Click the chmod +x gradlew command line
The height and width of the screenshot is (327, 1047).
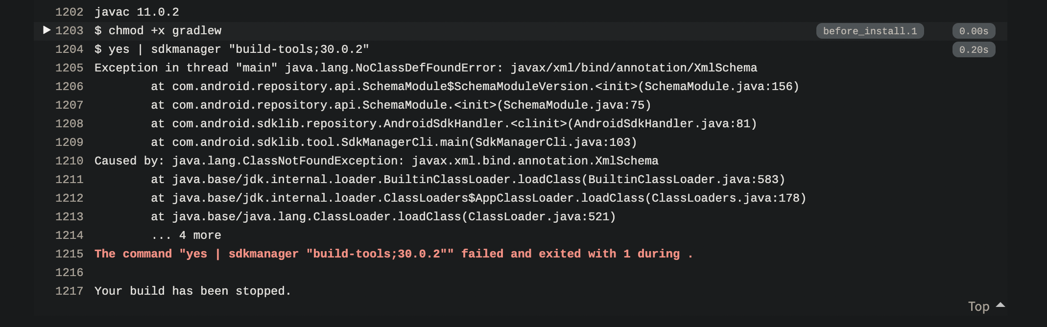(158, 31)
